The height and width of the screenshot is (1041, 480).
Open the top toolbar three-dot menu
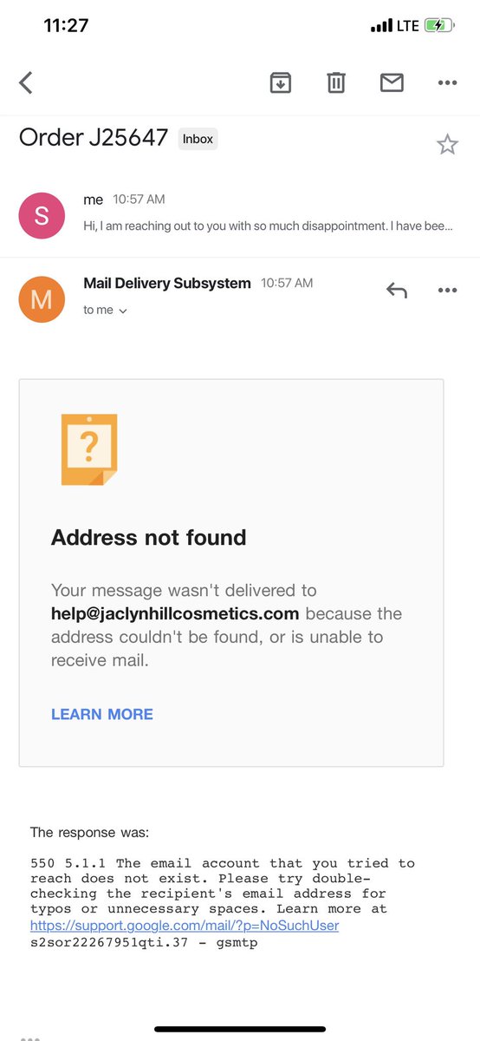point(447,83)
